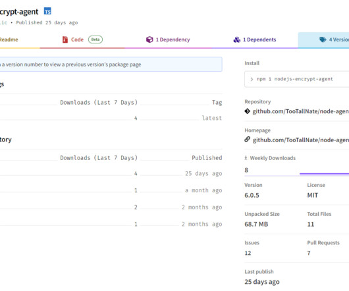Image resolution: width=349 pixels, height=291 pixels.
Task: Click the 'a month ago' Published cell
Action: [x=203, y=190]
